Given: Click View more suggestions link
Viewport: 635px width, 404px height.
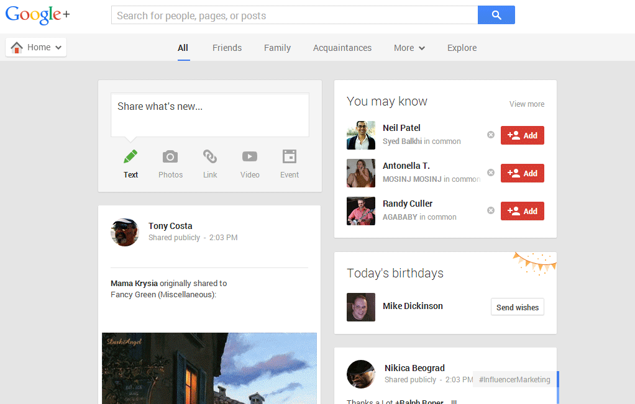Looking at the screenshot, I should click(x=526, y=104).
